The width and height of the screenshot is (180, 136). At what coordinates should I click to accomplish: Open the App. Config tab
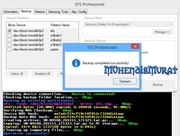click(79, 12)
